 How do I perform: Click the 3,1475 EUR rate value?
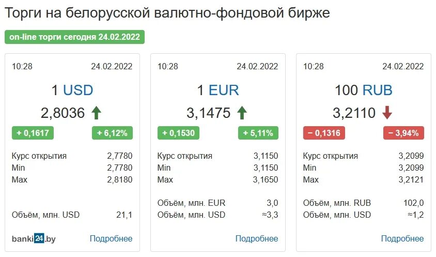[x=208, y=113]
